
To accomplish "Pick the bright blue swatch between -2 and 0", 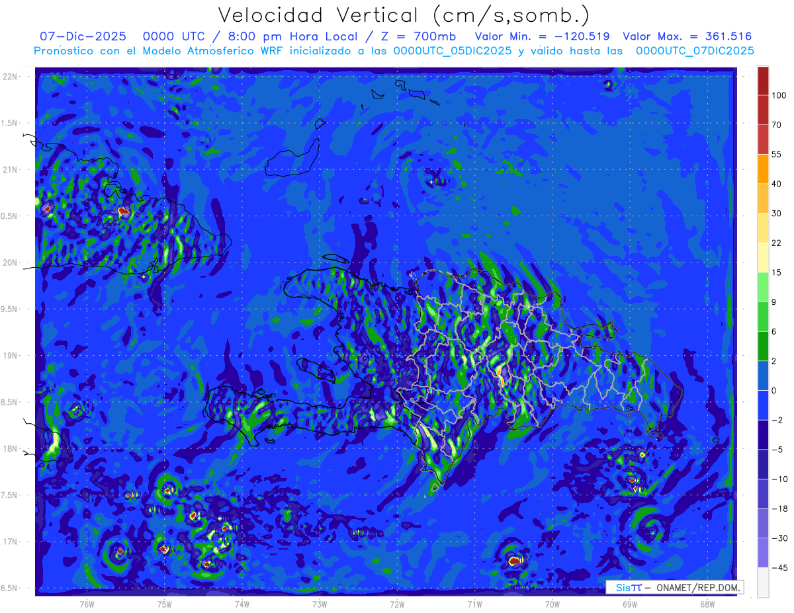I will pos(763,405).
